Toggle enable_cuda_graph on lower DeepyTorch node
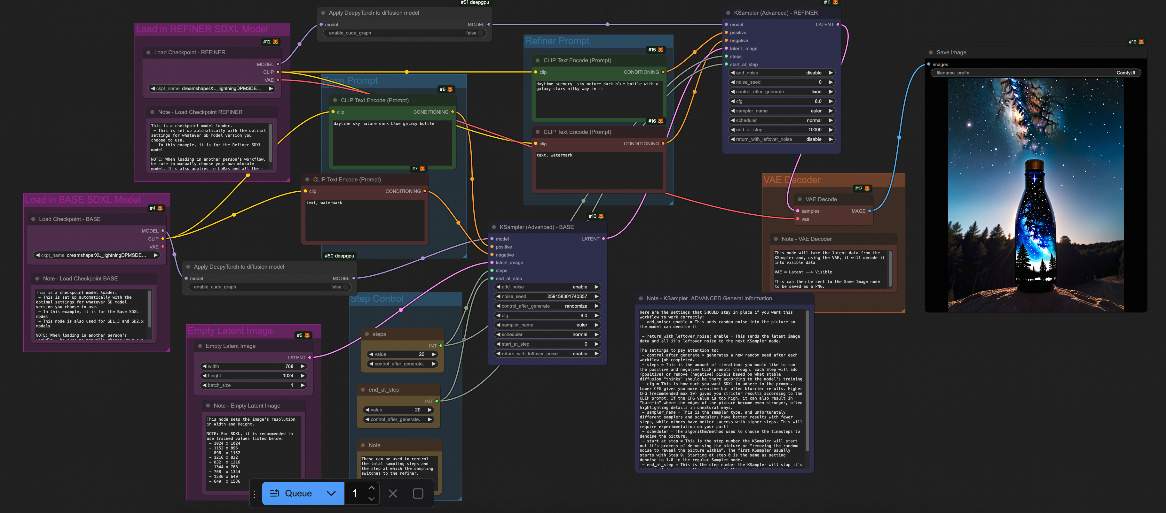Viewport: 1166px width, 513px height. click(x=346, y=287)
